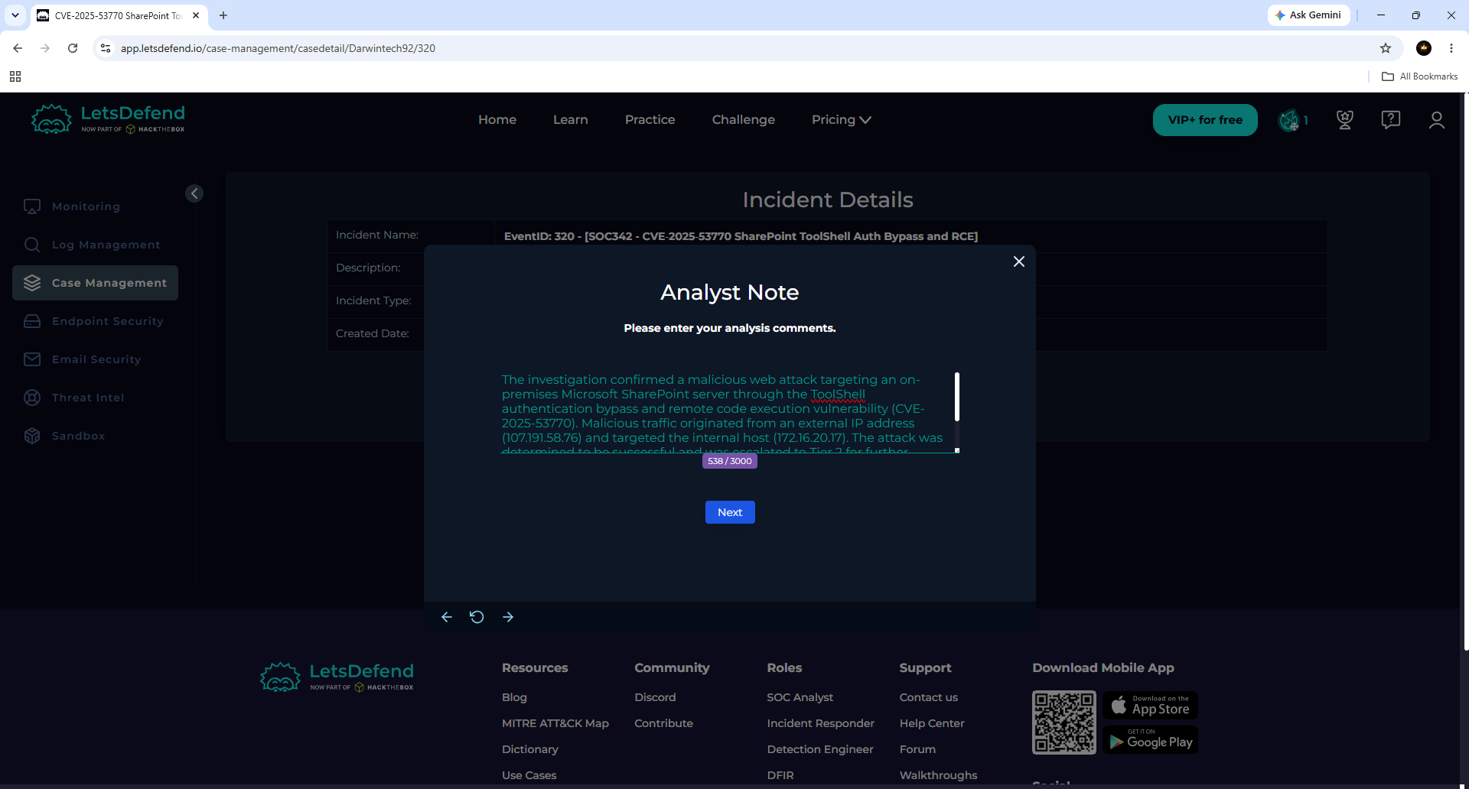This screenshot has width=1469, height=789.
Task: Click the footer LetsDefend logo
Action: pyautogui.click(x=337, y=677)
